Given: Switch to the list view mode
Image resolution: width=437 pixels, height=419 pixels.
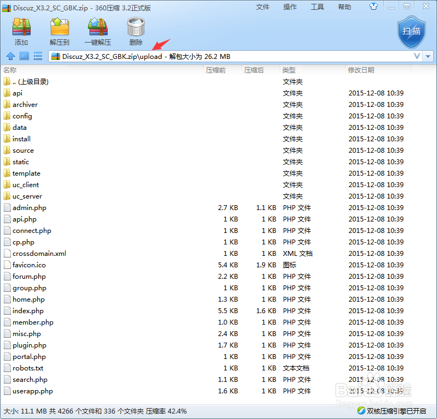Looking at the screenshot, I should click(38, 56).
